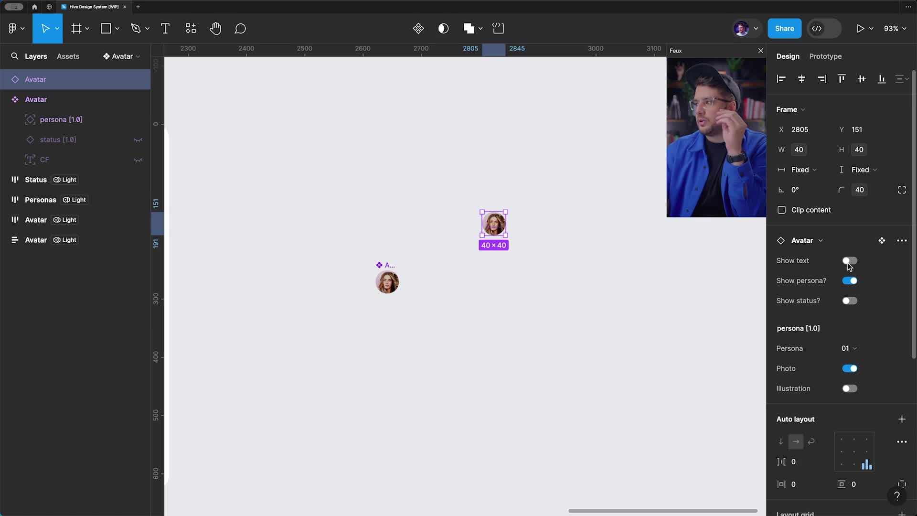Select the Hand tool
This screenshot has height=516, width=917.
(x=215, y=29)
